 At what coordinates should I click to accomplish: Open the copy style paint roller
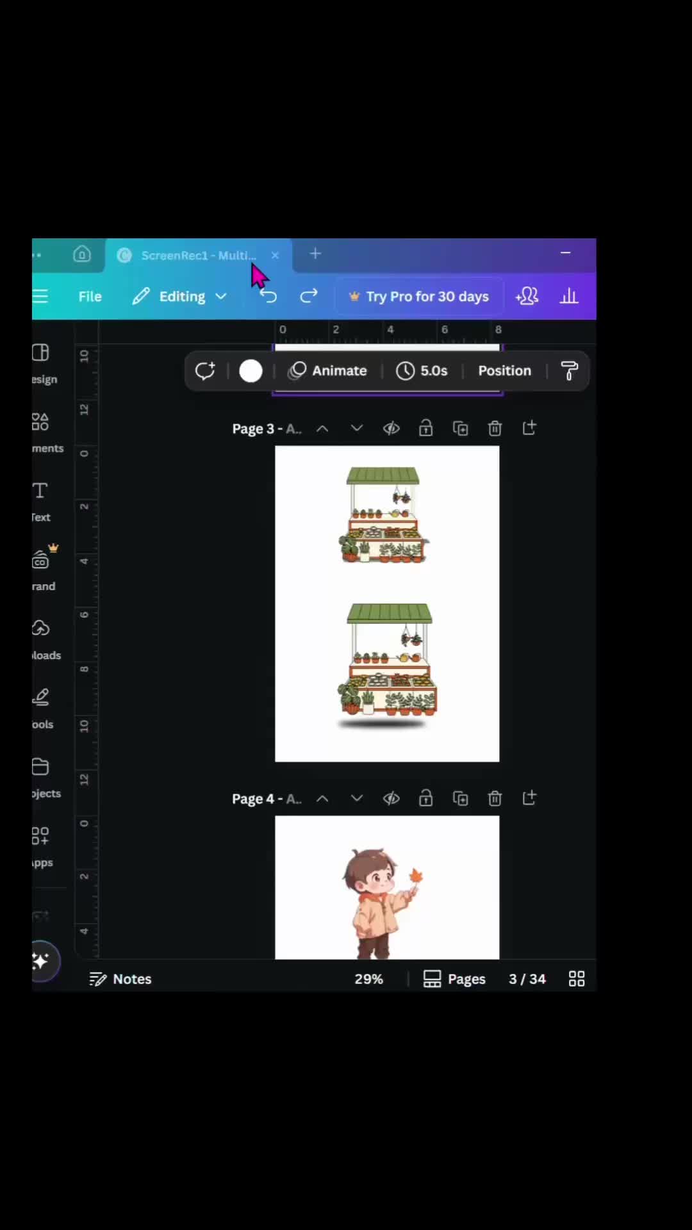[x=569, y=370]
